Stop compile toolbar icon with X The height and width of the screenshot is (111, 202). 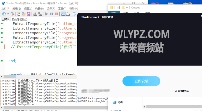point(40,14)
